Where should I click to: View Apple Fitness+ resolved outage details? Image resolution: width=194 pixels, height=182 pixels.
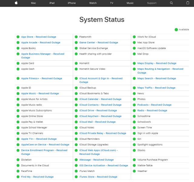[42, 78]
